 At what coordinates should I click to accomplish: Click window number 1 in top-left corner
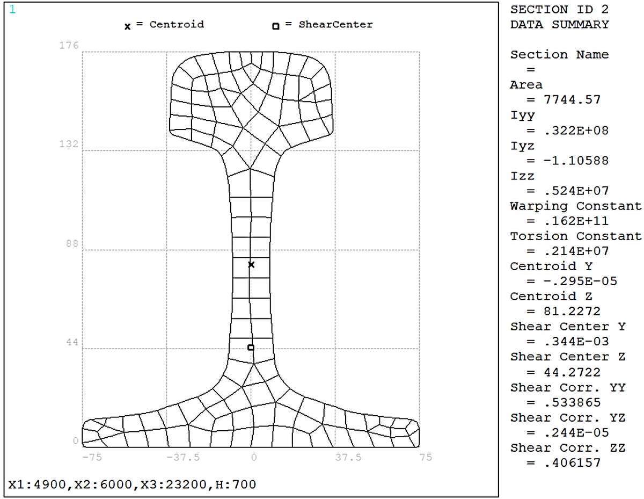pos(13,10)
